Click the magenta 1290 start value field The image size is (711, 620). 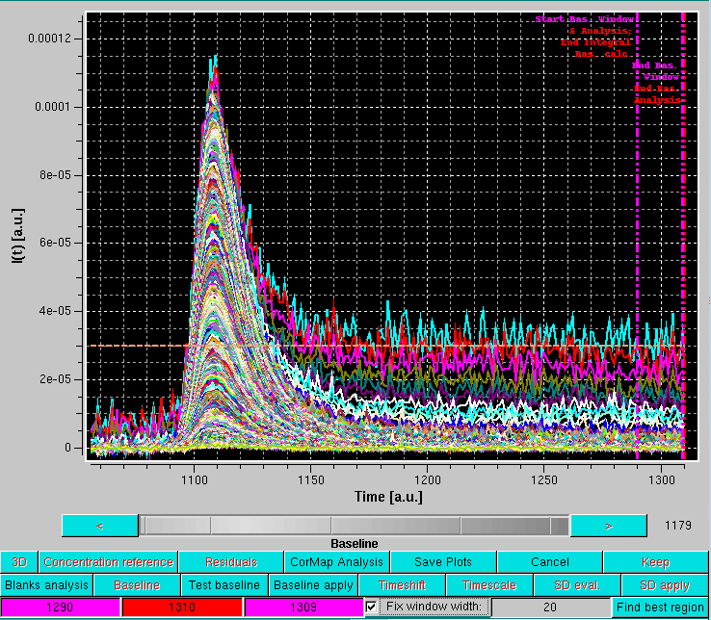[61, 607]
